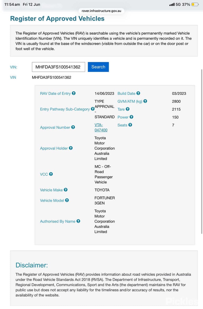203x309 pixels.
Task: Tap the 11:54 am clock in status bar
Action: coord(12,4)
